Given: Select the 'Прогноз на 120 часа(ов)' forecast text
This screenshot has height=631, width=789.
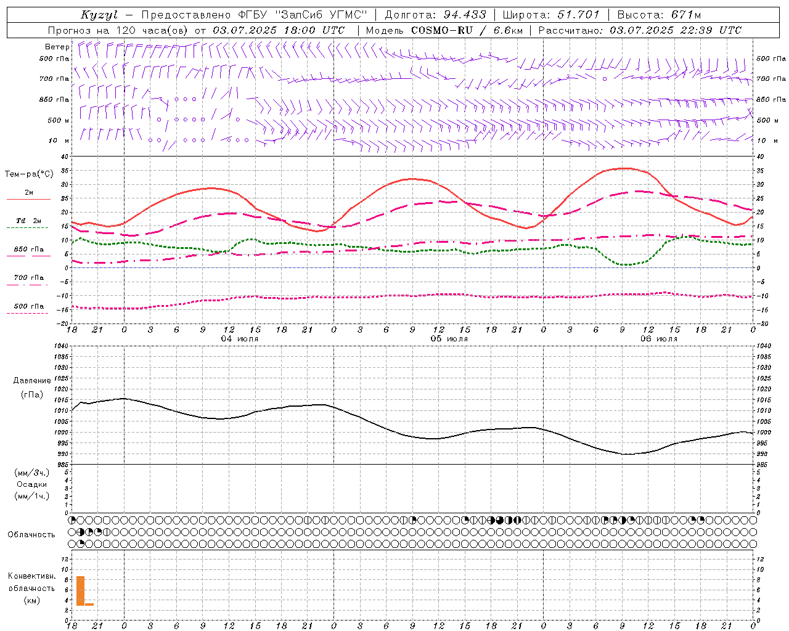Looking at the screenshot, I should click(x=119, y=30).
